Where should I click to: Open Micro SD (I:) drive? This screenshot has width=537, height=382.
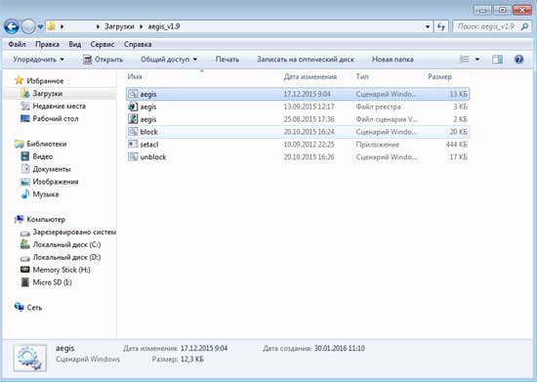[x=53, y=282]
